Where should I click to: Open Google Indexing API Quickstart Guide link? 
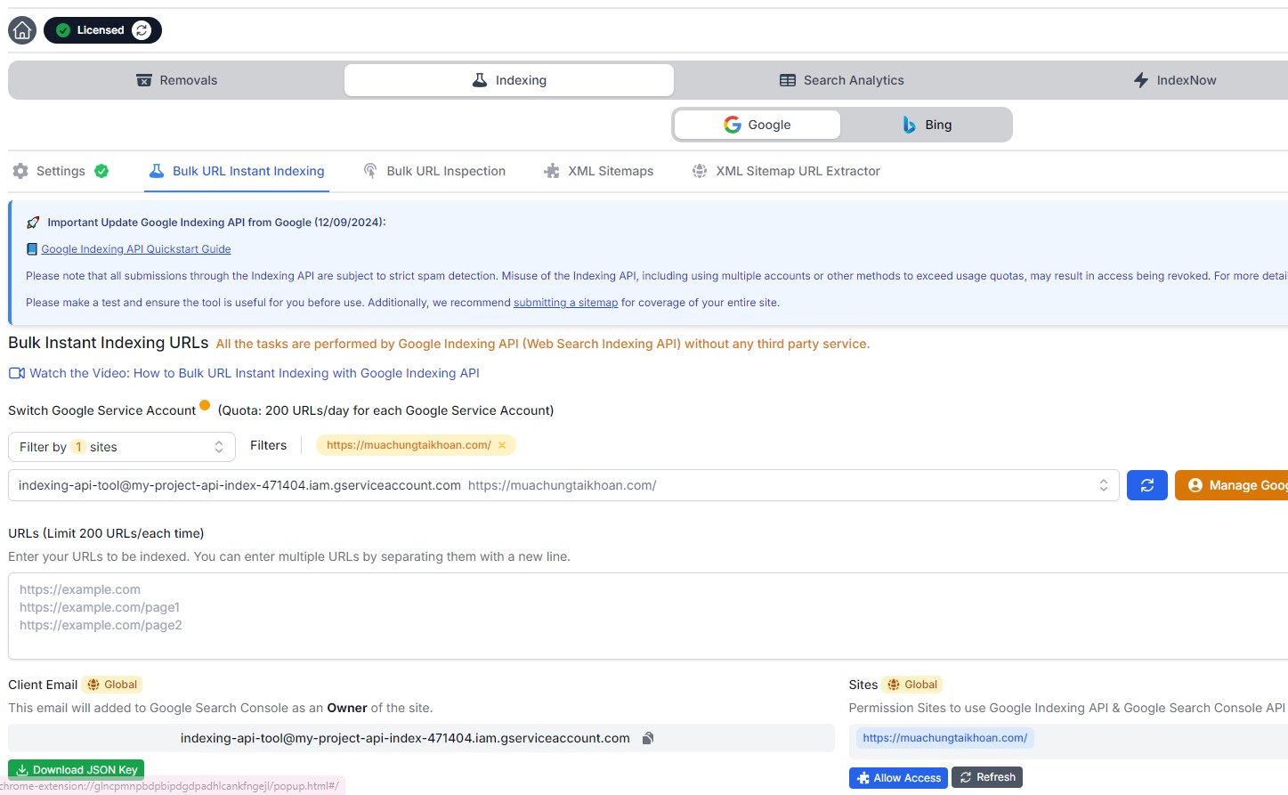[x=135, y=249]
